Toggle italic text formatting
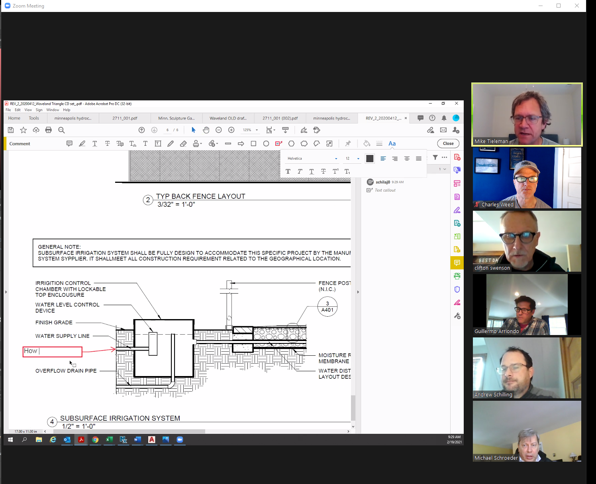This screenshot has width=596, height=484. click(300, 171)
